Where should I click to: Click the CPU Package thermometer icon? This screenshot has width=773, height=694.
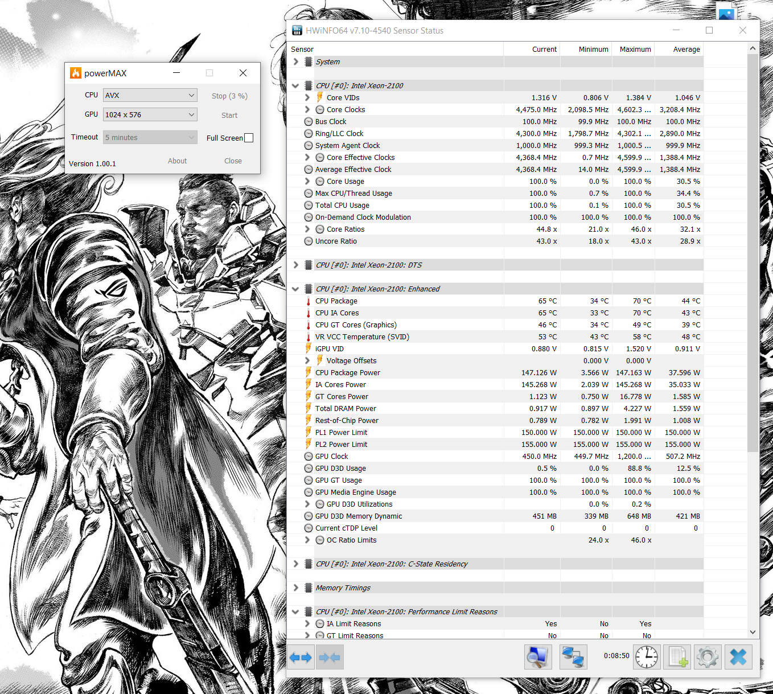click(x=309, y=301)
